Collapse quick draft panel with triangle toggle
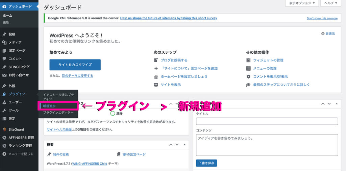This screenshot has height=171, width=346. (337, 104)
